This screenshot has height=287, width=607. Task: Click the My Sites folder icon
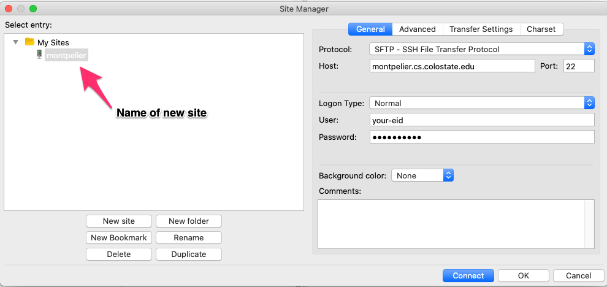(29, 42)
